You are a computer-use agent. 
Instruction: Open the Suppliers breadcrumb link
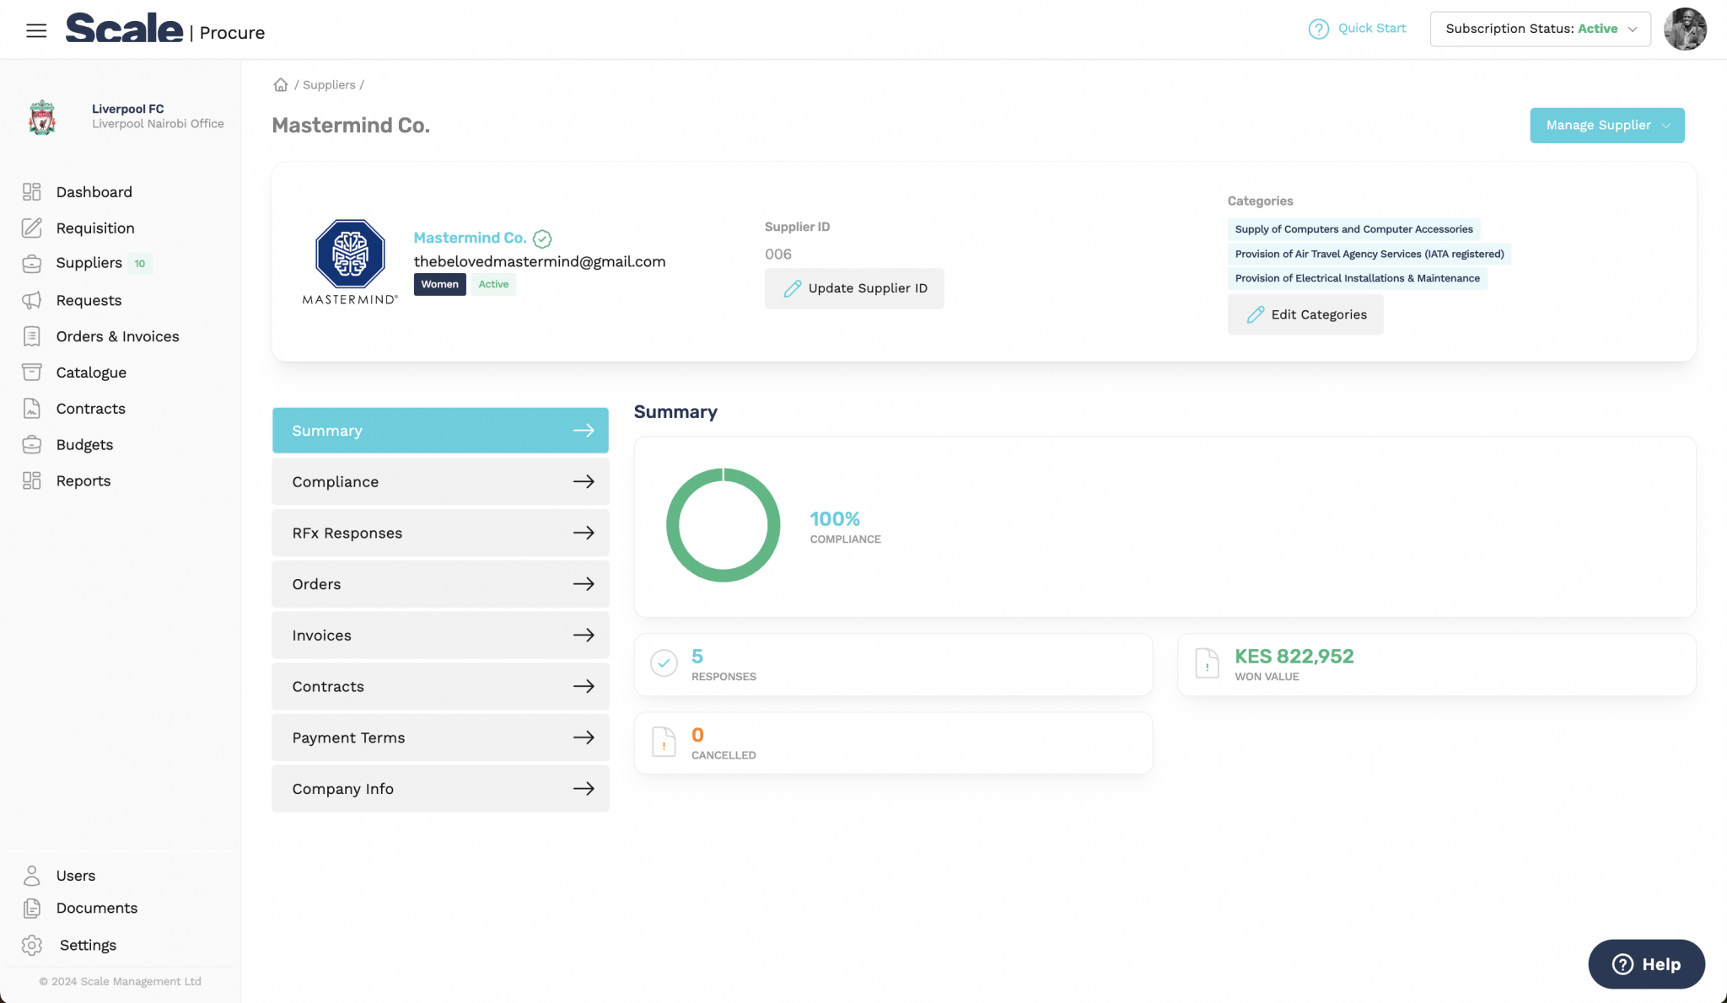(329, 84)
